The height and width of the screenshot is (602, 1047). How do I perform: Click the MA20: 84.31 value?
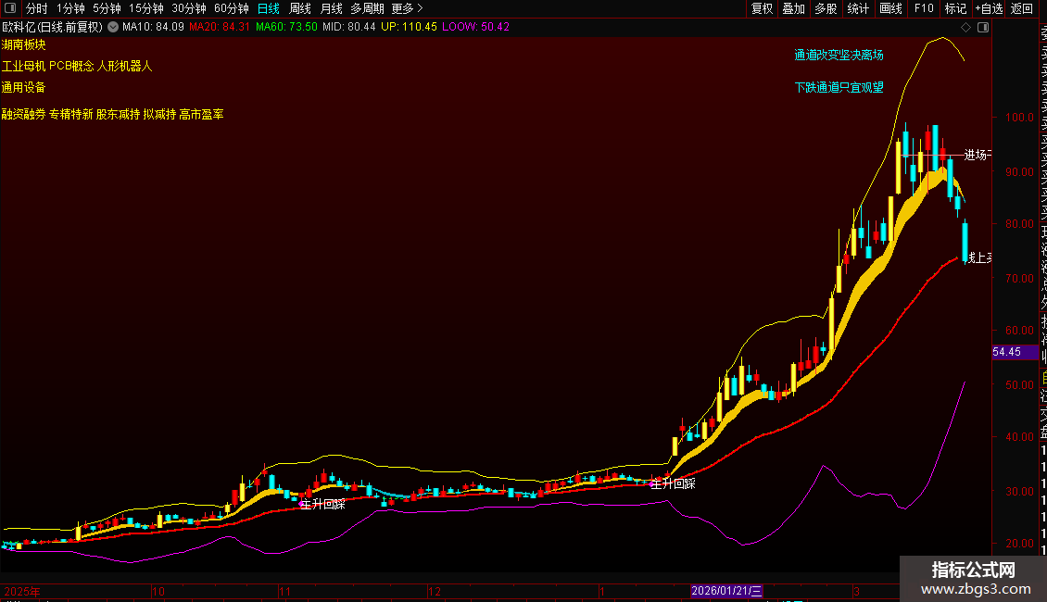click(x=219, y=27)
